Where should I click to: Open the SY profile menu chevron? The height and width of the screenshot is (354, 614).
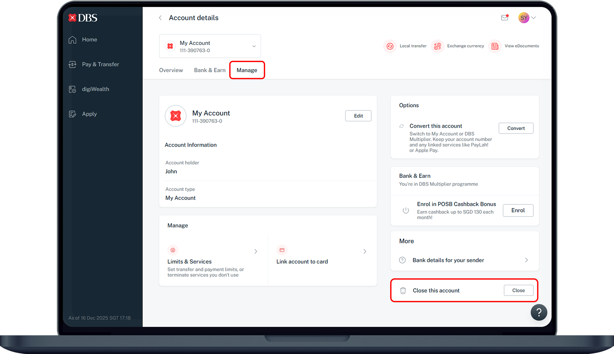point(534,18)
